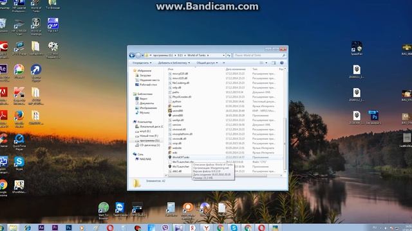Click the Viber icon in the taskbar

165,228
